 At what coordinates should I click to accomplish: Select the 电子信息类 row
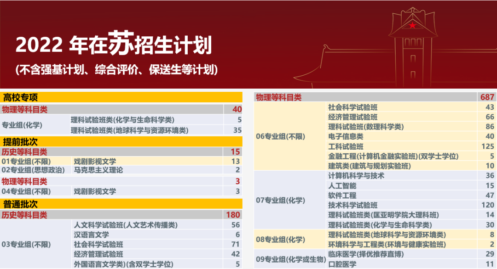(x=346, y=136)
